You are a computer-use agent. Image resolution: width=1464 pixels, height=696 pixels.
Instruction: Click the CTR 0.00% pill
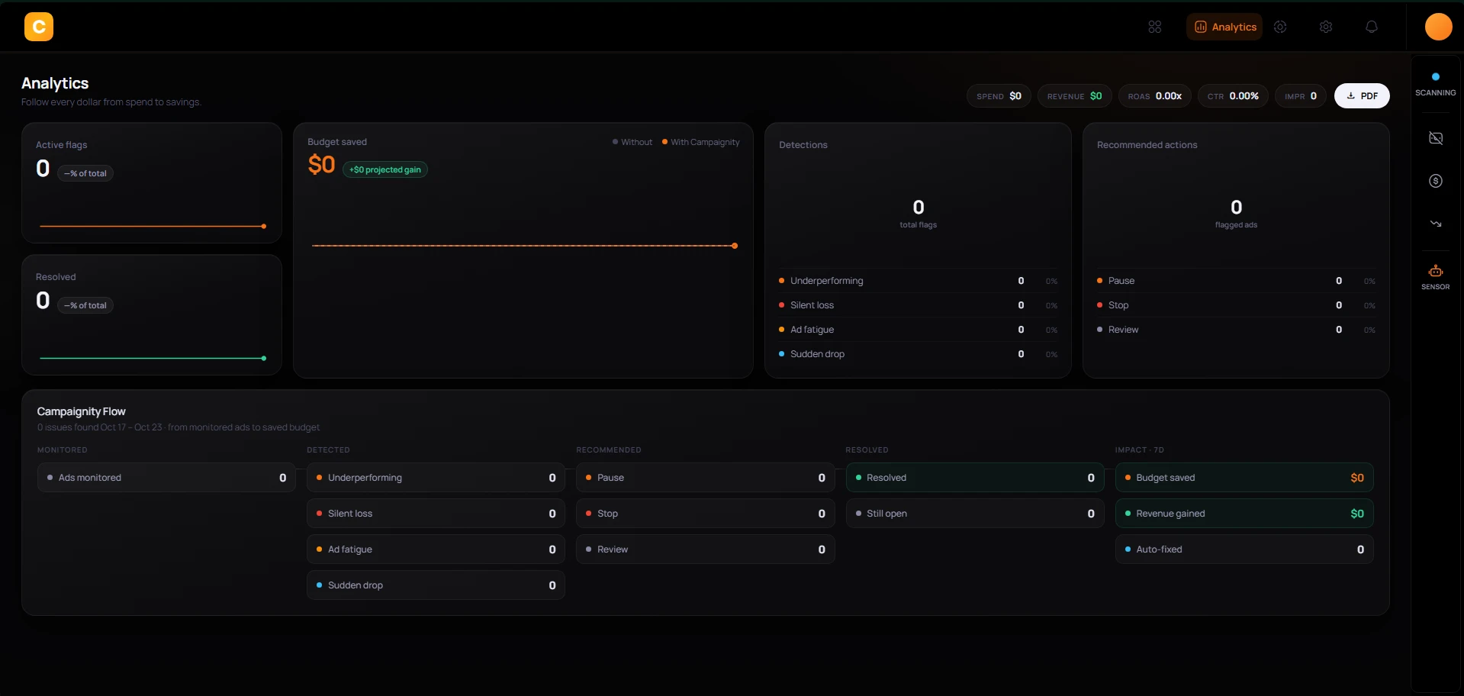coord(1233,96)
